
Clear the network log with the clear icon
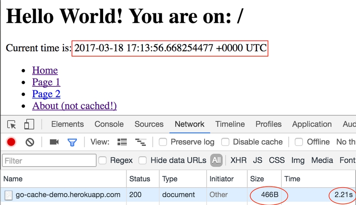click(30, 142)
